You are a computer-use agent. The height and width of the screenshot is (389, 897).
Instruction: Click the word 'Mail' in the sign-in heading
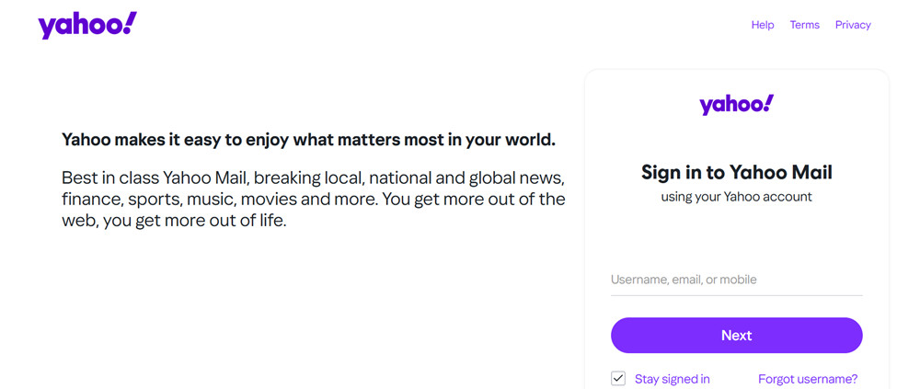(811, 172)
